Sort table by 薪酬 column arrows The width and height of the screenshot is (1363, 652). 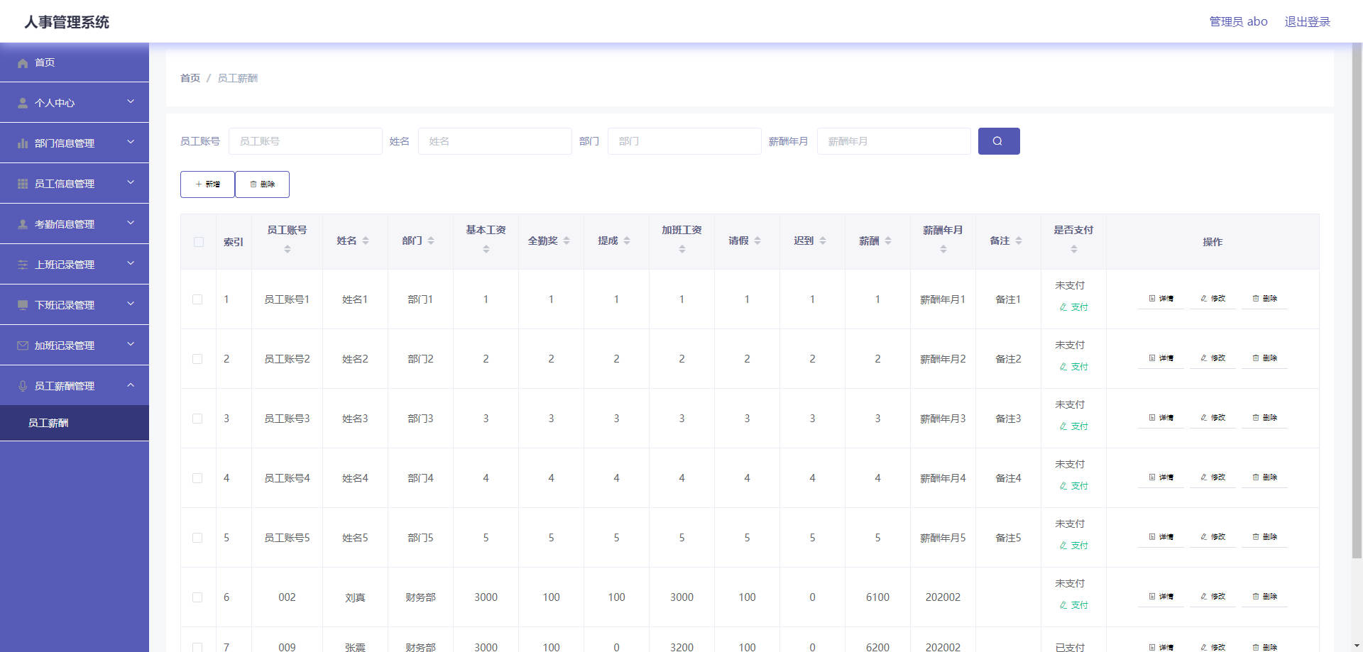(888, 241)
